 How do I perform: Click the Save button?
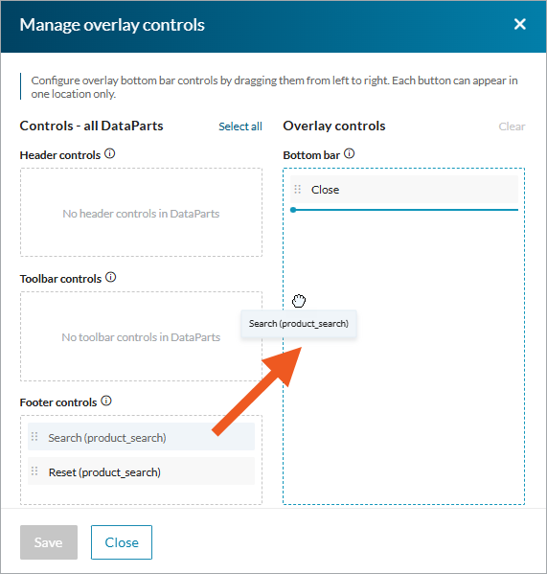click(x=49, y=542)
